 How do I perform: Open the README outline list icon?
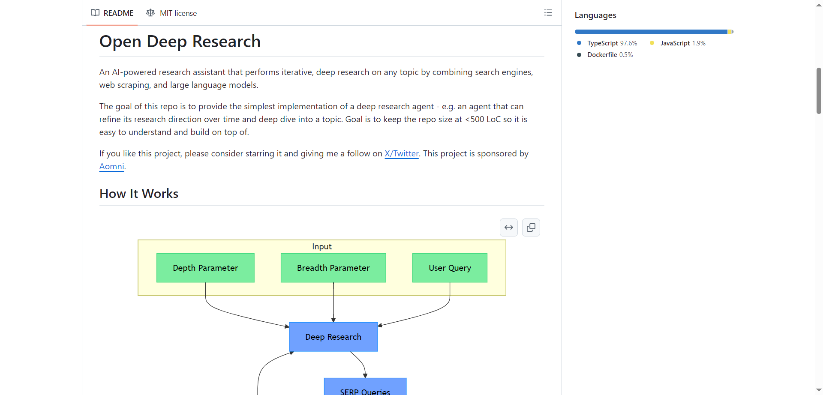pos(548,12)
